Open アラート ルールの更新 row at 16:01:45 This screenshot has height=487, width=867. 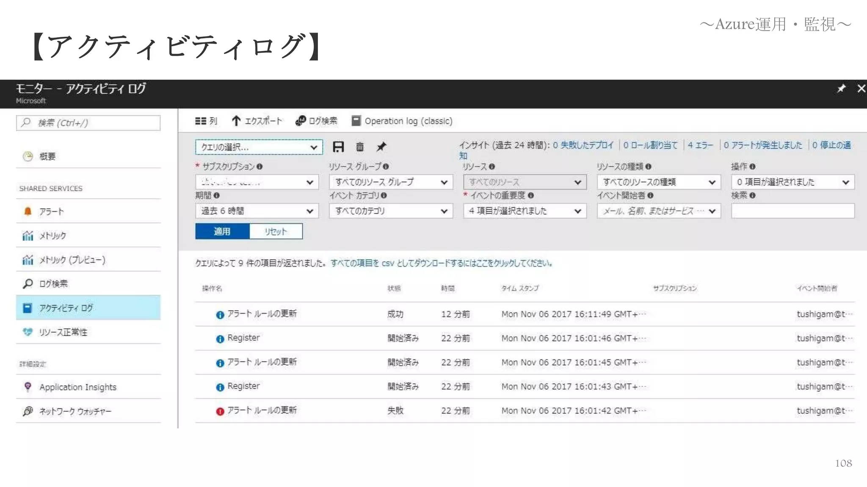coord(525,362)
